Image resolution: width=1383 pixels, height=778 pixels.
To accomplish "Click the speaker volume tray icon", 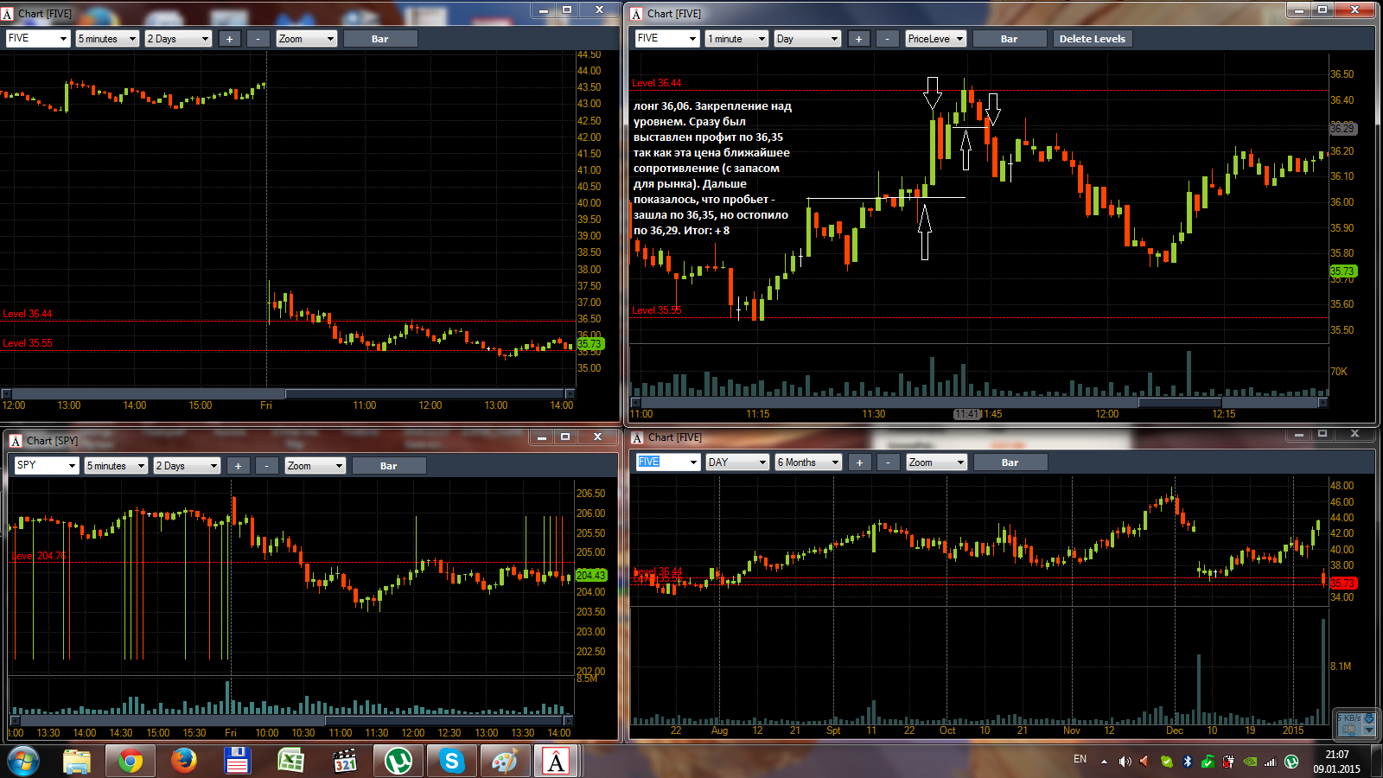I will [1125, 762].
